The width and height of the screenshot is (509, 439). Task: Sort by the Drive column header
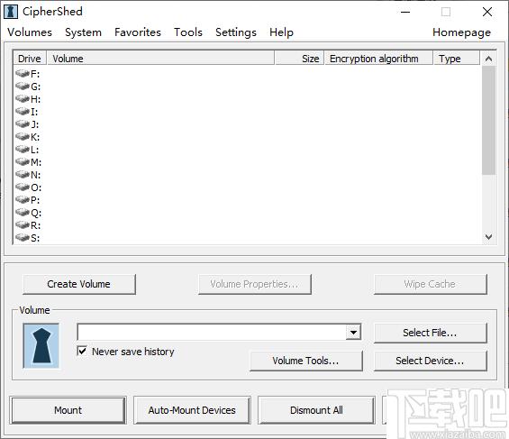(x=30, y=59)
